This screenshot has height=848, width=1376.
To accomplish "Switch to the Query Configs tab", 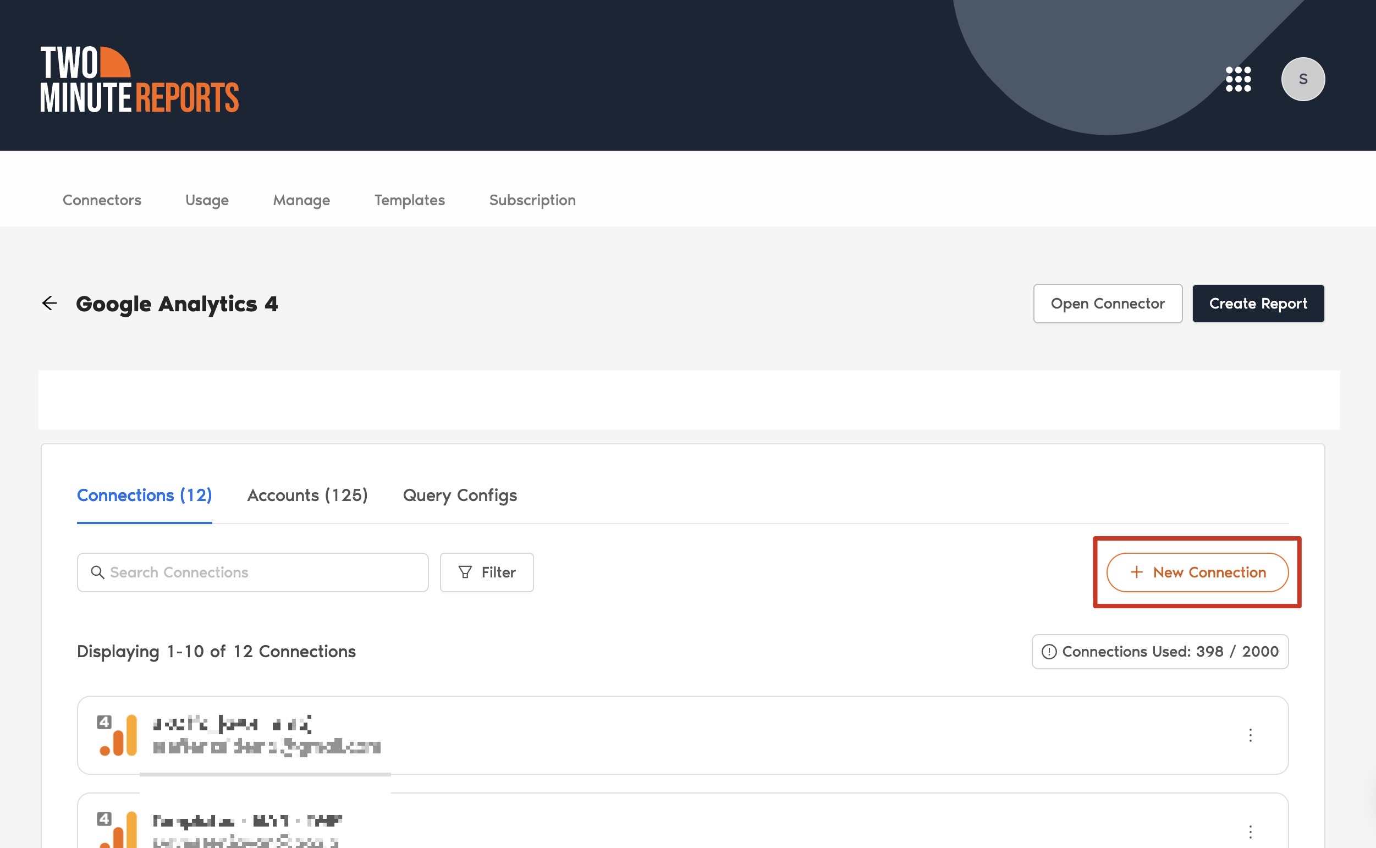I will coord(460,495).
